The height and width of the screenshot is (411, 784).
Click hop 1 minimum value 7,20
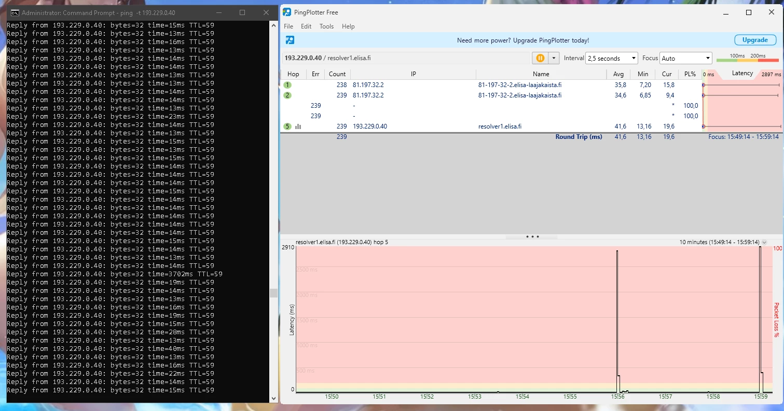645,85
